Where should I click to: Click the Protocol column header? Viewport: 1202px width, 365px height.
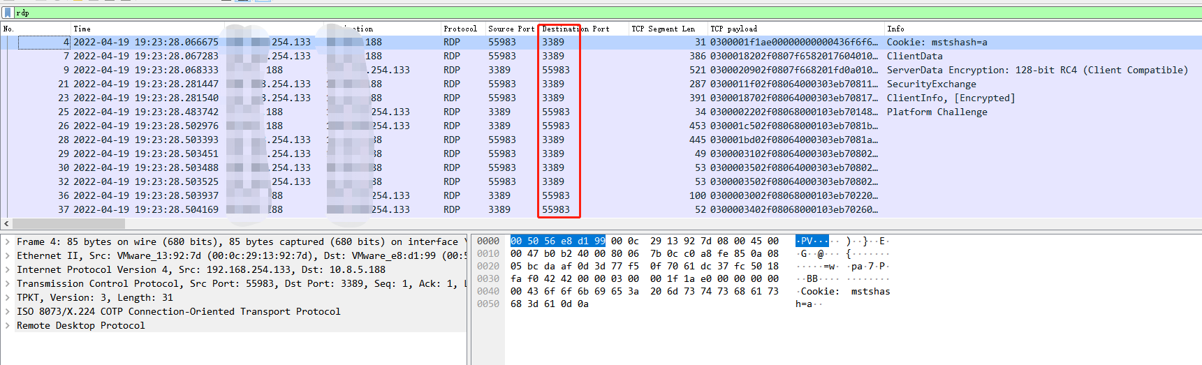tap(460, 29)
